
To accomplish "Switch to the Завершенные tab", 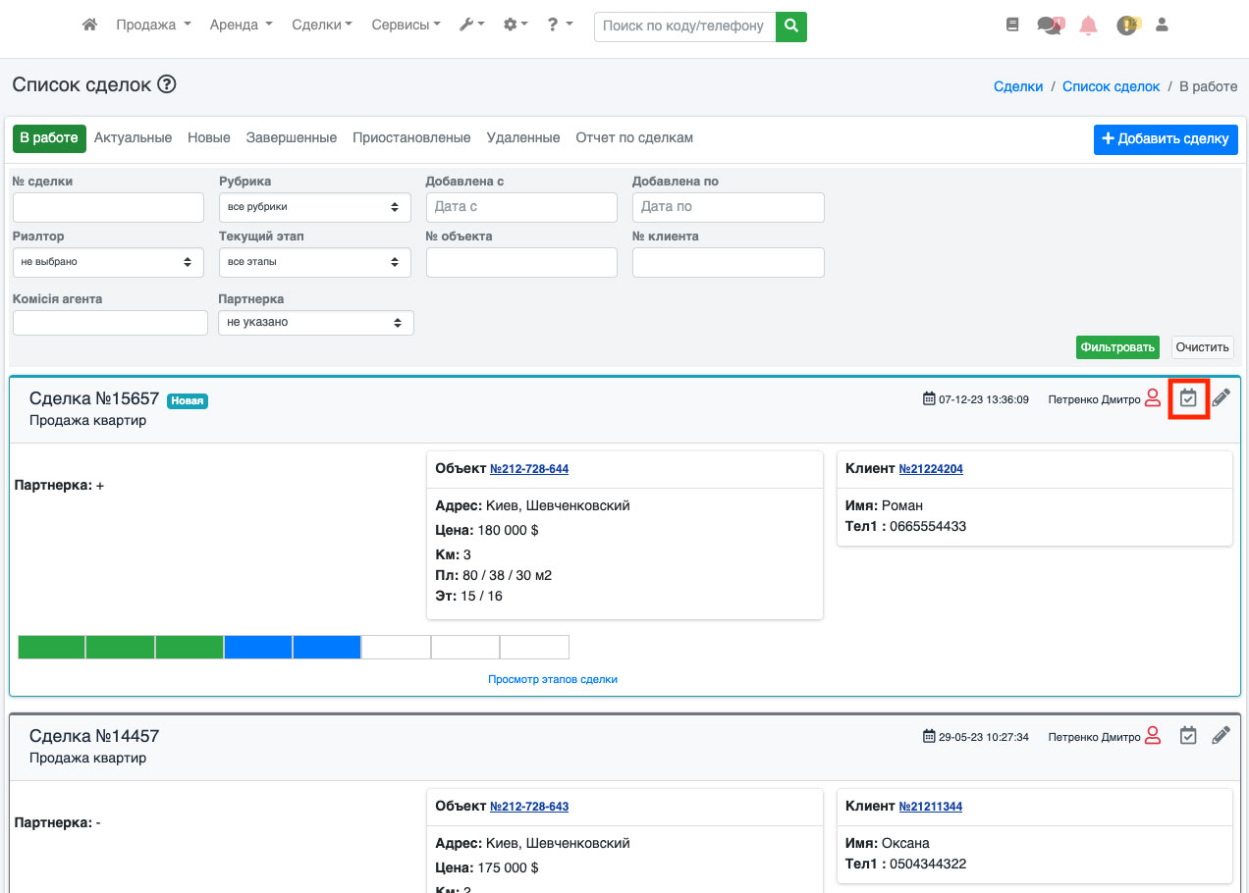I will (x=291, y=138).
